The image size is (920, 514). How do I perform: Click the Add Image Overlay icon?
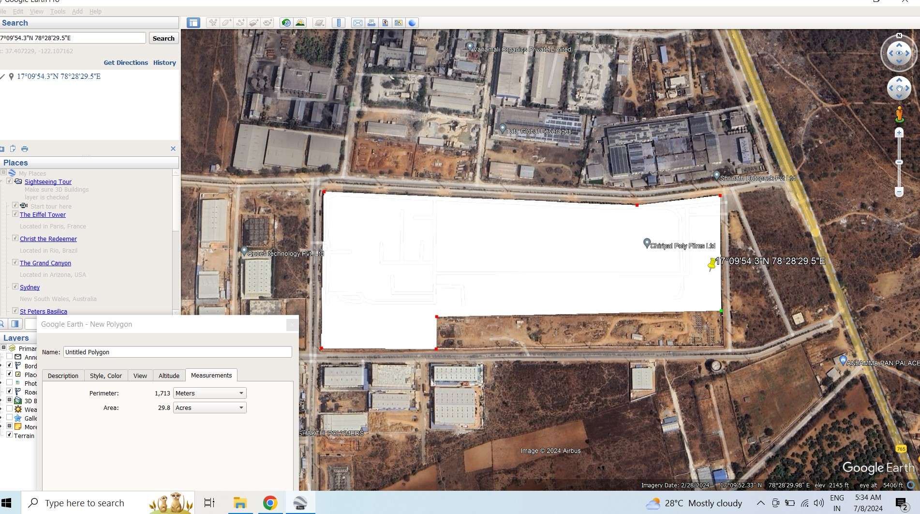[x=253, y=23]
